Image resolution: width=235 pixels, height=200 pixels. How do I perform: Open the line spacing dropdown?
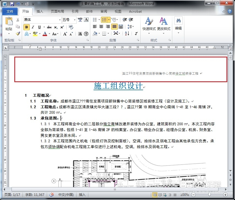point(130,27)
